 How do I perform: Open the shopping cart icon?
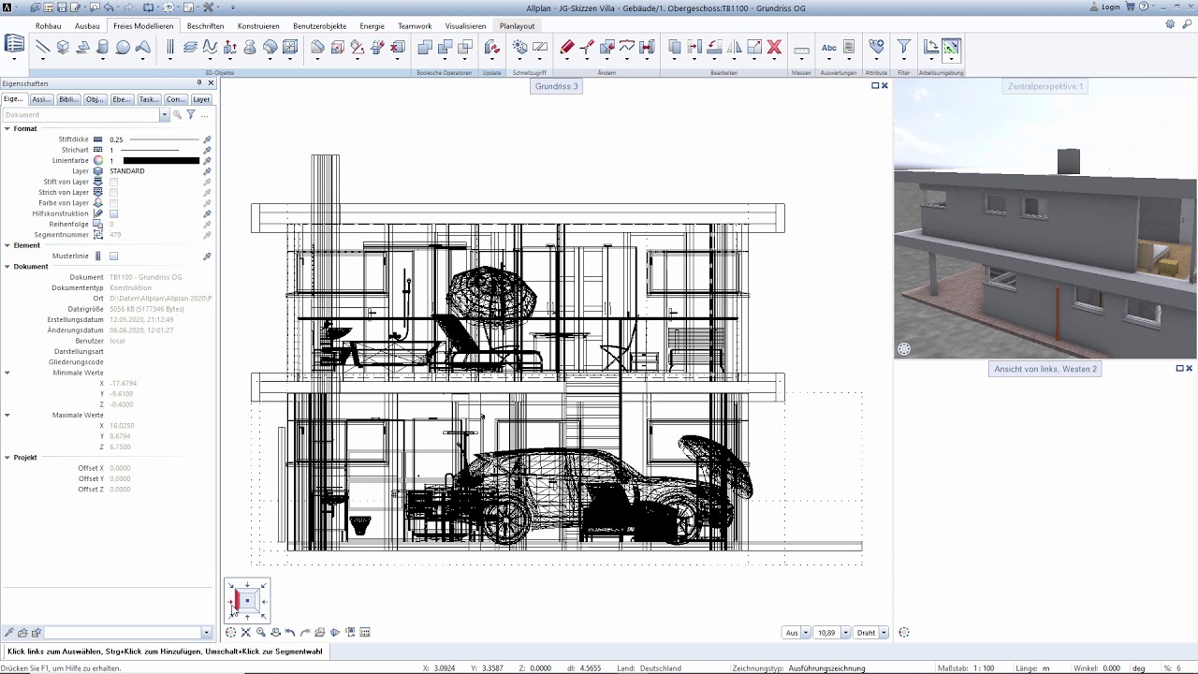tap(1131, 7)
